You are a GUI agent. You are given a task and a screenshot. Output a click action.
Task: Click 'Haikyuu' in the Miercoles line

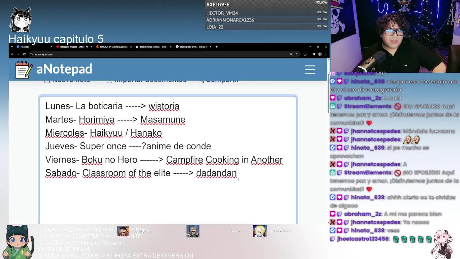click(x=106, y=133)
